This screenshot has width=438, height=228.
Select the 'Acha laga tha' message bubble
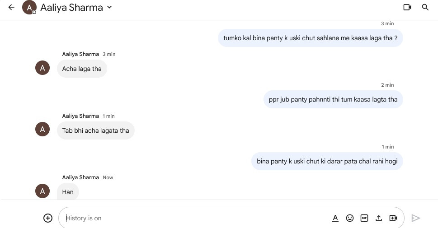pyautogui.click(x=82, y=69)
